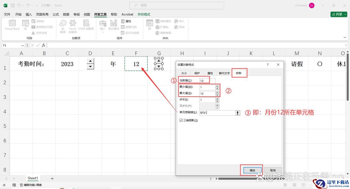Screen dimensions: 350x189
Task: Toggle the 三维阴影 checkbox
Action: (181, 120)
